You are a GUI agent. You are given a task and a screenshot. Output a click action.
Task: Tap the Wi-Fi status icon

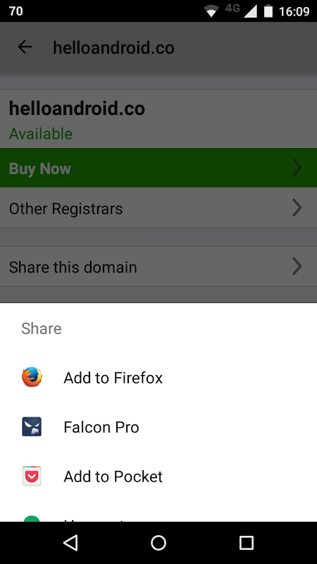pyautogui.click(x=212, y=11)
